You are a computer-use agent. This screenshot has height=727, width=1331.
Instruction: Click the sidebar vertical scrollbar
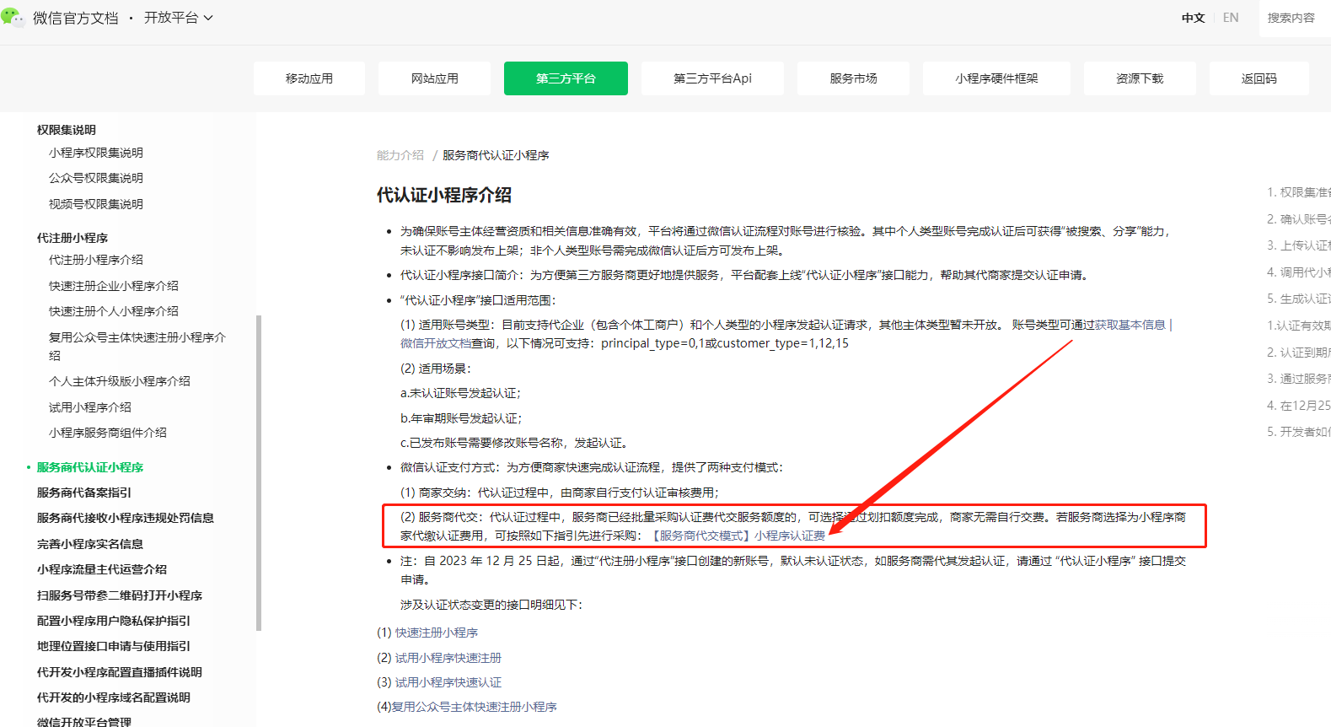pyautogui.click(x=259, y=472)
